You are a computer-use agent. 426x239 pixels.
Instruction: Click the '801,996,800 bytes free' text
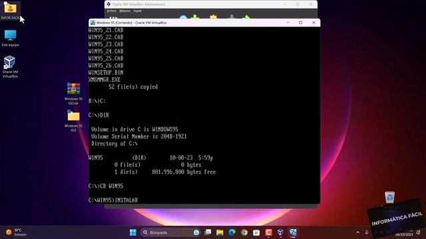point(184,172)
